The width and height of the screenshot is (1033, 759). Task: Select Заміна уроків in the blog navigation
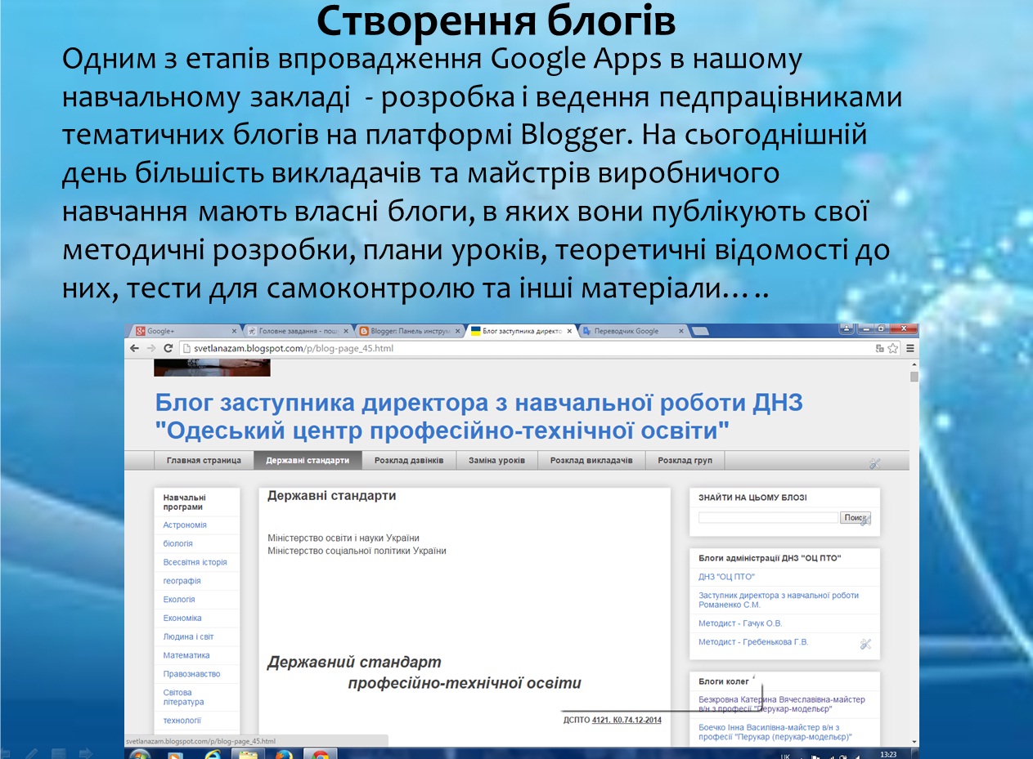coord(496,461)
